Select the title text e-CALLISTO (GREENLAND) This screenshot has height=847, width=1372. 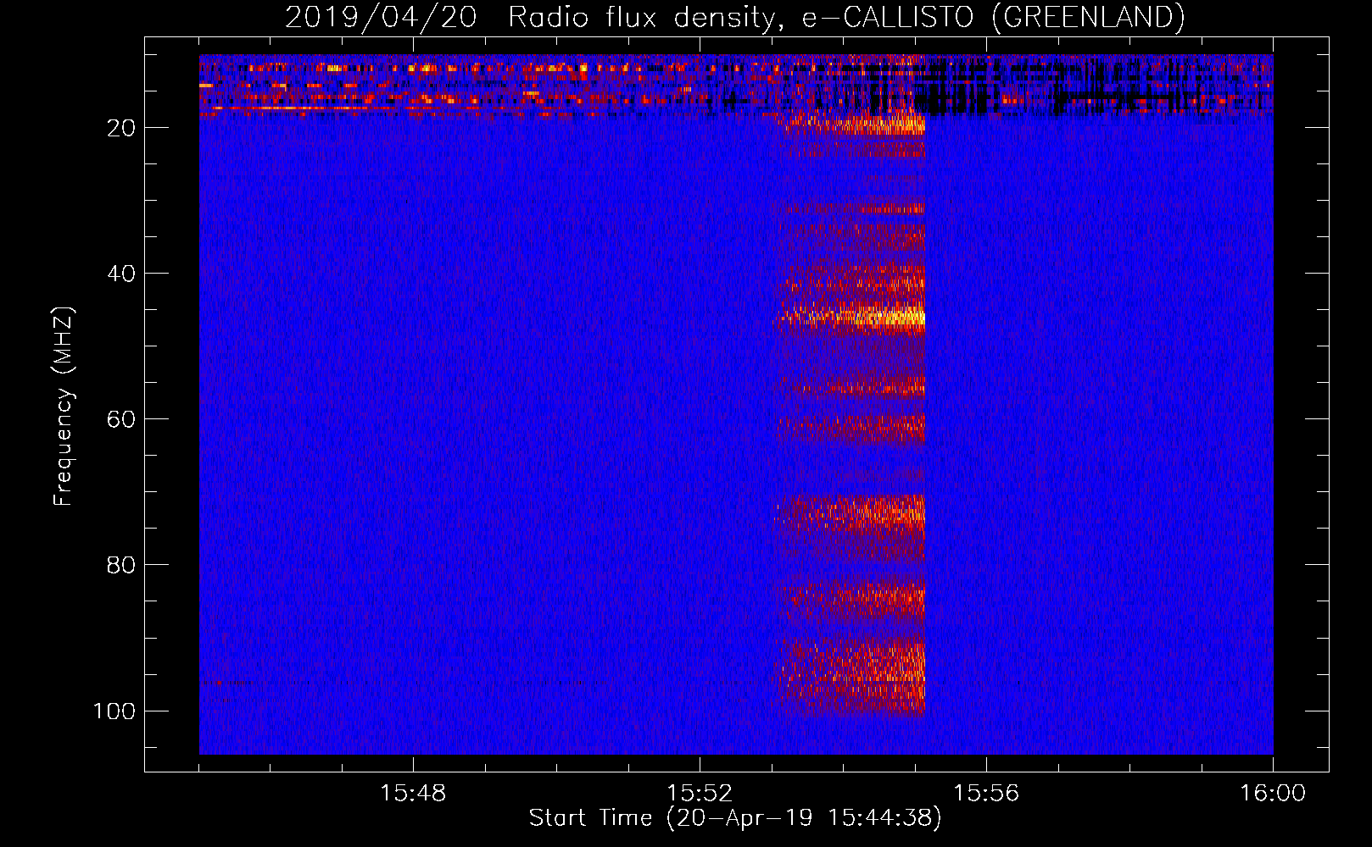[993, 17]
